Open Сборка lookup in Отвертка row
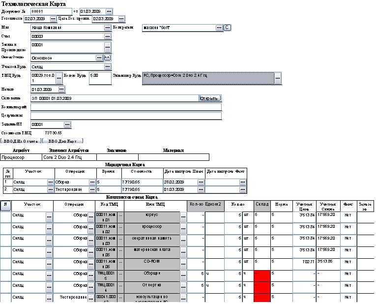 pyautogui.click(x=90, y=288)
